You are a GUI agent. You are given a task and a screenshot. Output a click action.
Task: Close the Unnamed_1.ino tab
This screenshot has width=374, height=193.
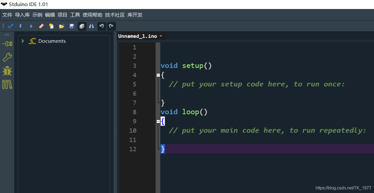[x=161, y=36]
